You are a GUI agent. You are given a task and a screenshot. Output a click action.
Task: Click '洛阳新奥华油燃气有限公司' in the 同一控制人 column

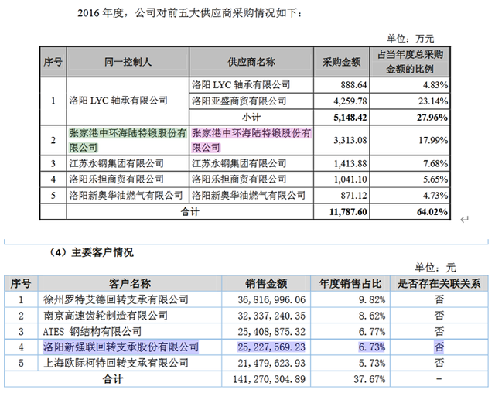126,196
